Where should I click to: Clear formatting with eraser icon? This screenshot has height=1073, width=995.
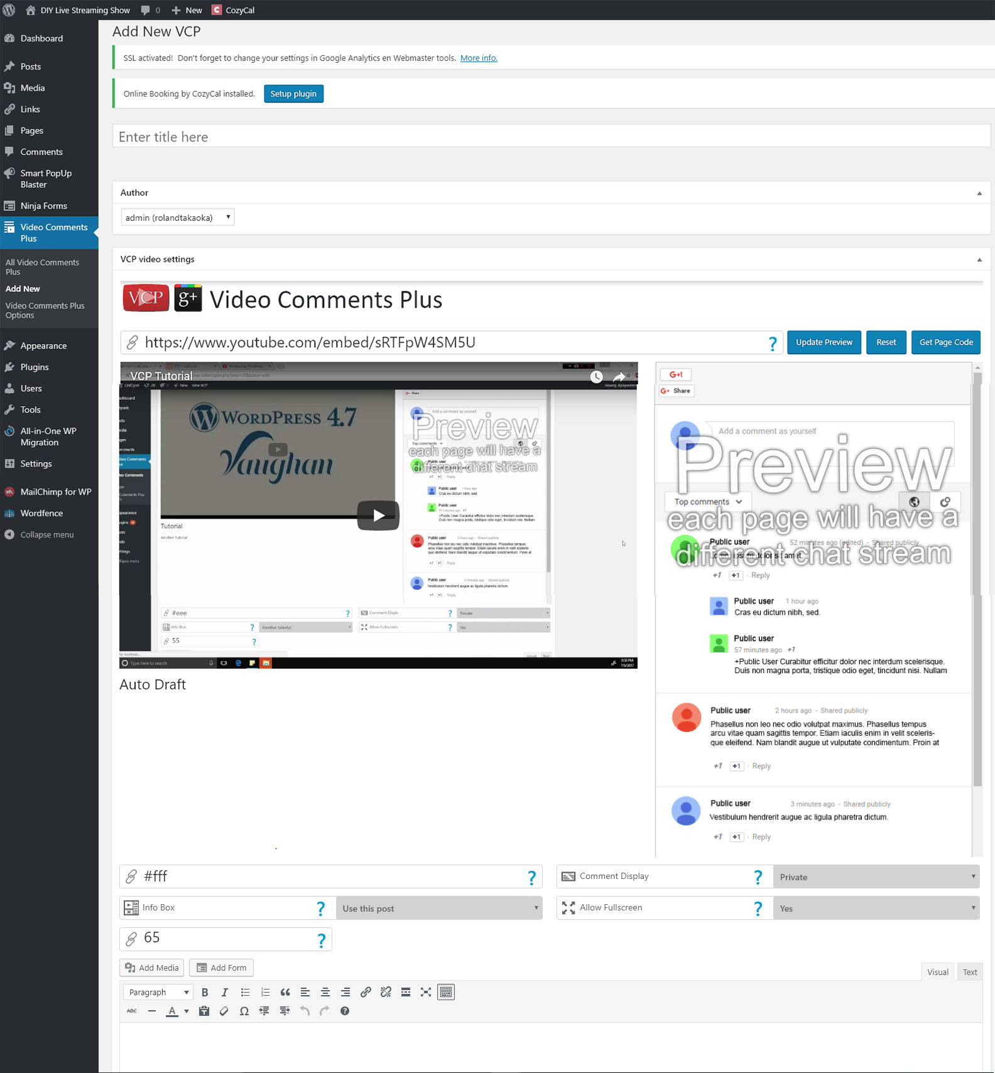click(x=224, y=1011)
